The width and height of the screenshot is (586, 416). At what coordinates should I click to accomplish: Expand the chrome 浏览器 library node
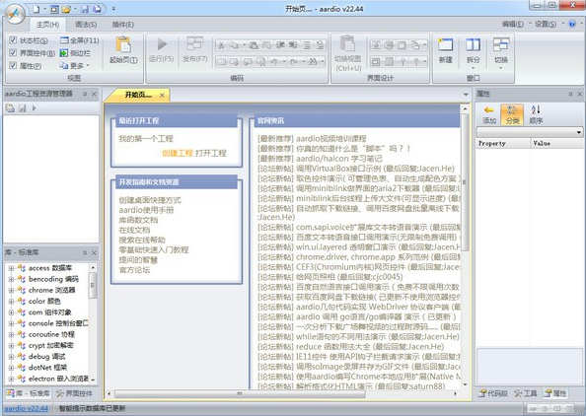pyautogui.click(x=11, y=290)
